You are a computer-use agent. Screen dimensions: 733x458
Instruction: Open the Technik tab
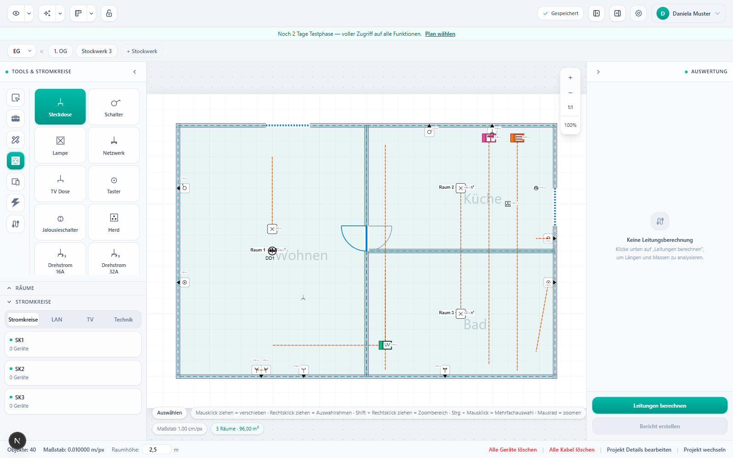click(124, 320)
